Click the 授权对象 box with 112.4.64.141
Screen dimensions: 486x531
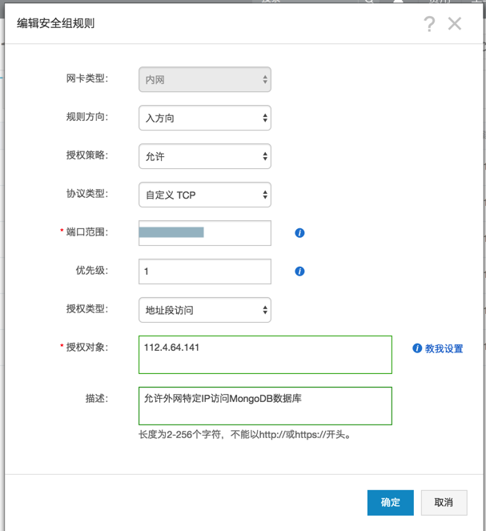coord(265,355)
